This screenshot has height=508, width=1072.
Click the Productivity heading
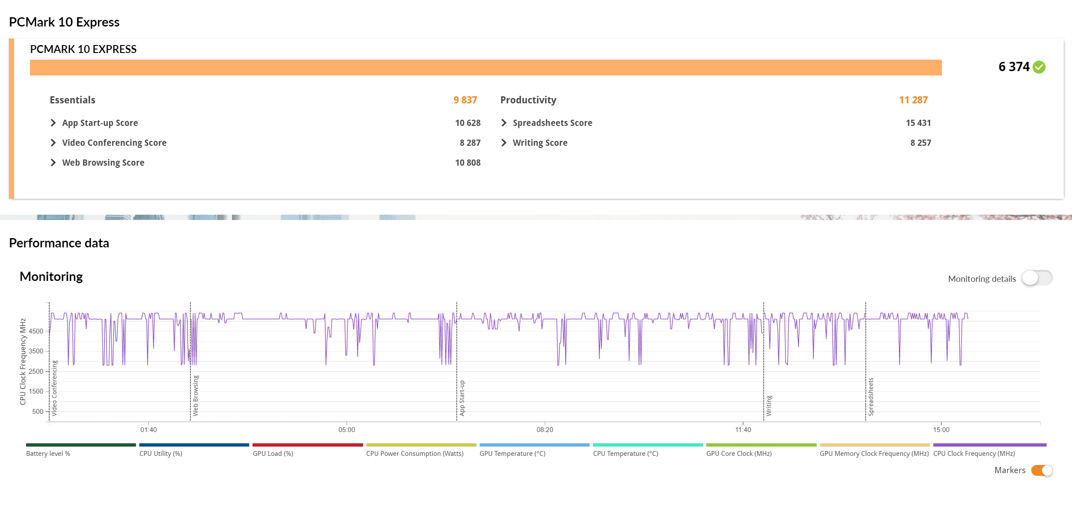(528, 100)
